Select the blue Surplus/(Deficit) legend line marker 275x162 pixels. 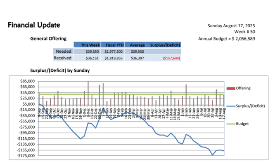[x=231, y=106]
